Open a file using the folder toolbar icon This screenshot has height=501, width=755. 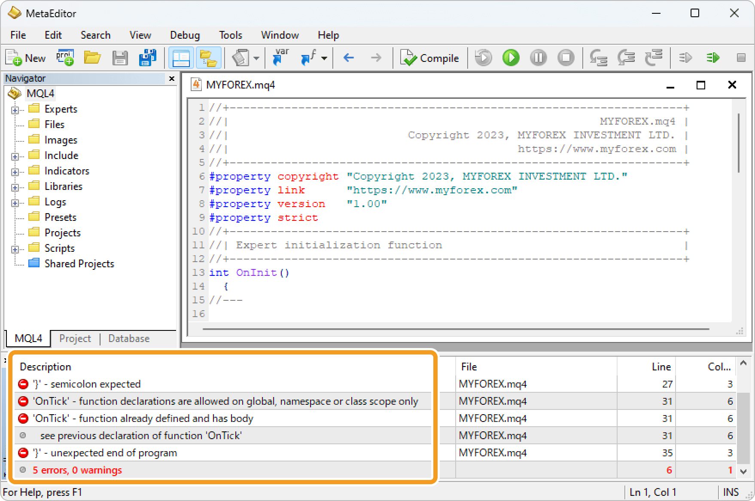tap(92, 58)
